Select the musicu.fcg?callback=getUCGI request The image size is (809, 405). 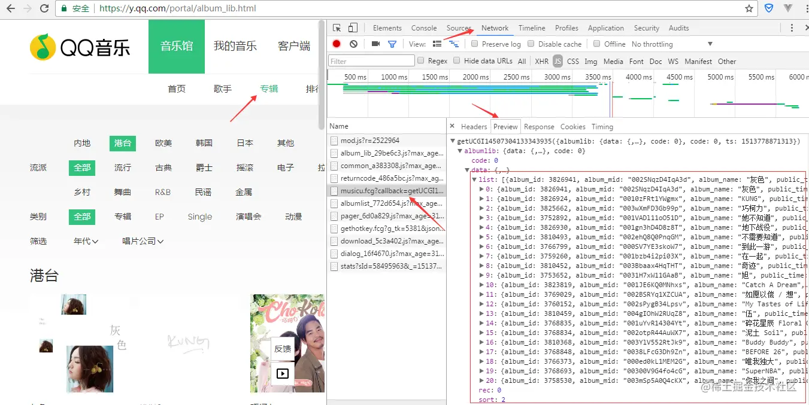[x=387, y=191]
